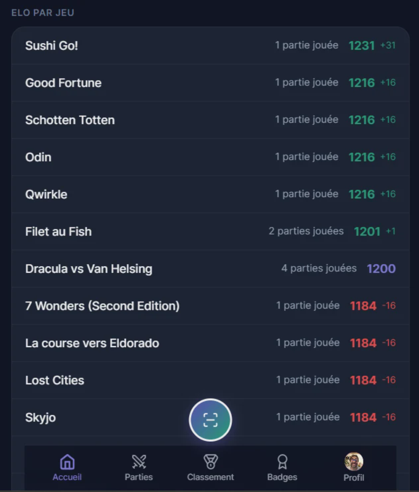Open La course vers Eldorado entry

(211, 343)
